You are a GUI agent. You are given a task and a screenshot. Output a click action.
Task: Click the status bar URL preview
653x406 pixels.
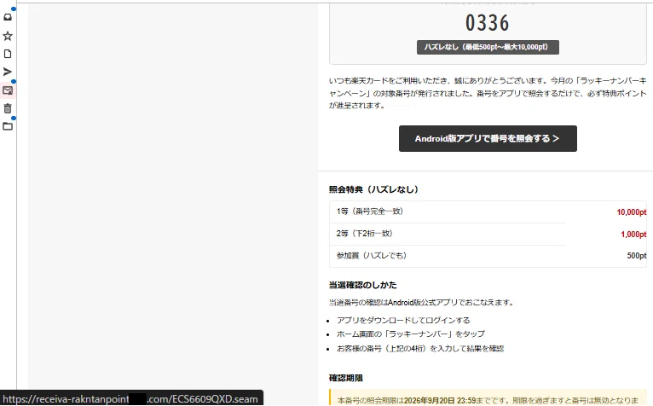pyautogui.click(x=131, y=398)
